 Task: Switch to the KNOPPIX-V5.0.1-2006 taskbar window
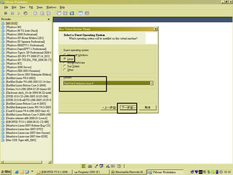click(54, 172)
